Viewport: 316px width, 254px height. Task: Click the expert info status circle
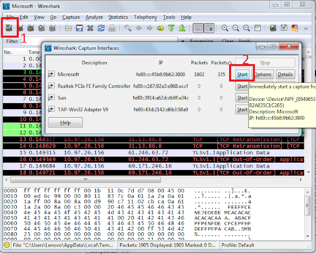(x=6, y=245)
